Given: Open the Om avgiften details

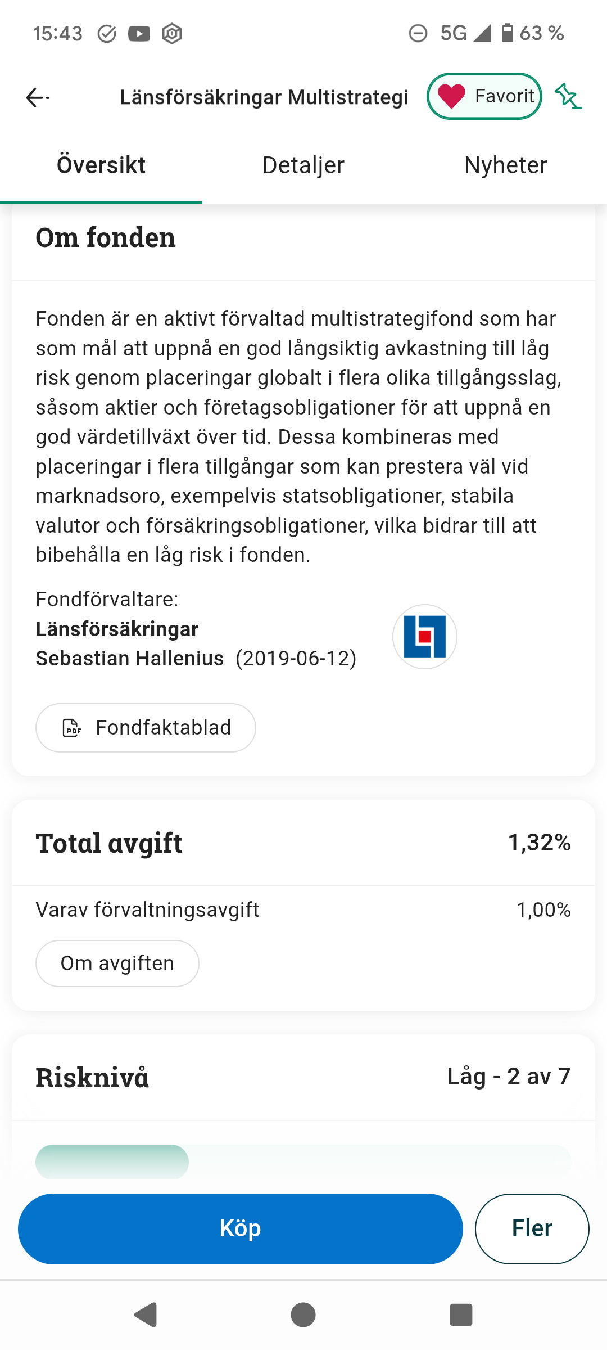Looking at the screenshot, I should 117,964.
